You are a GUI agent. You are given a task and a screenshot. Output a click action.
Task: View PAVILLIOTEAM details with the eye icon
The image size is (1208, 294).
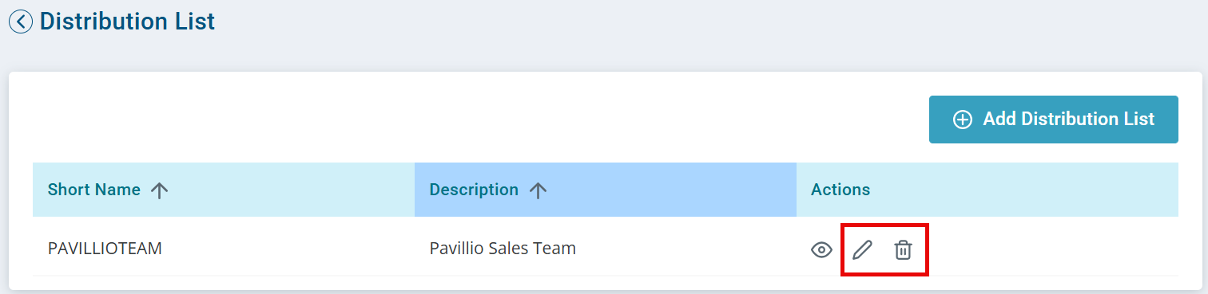[x=821, y=250]
